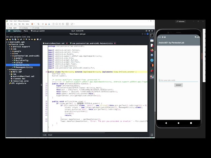The width and height of the screenshot is (211, 158).
Task: Click the jadx back arrow icon
Action: (29, 39)
